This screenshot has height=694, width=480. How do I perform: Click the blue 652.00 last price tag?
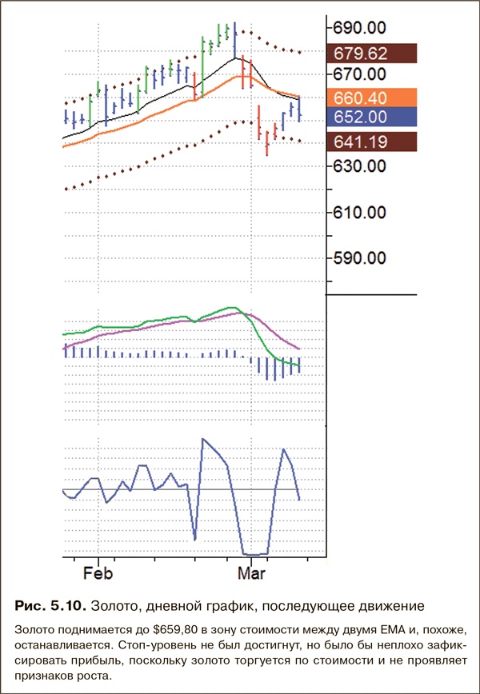tap(372, 117)
